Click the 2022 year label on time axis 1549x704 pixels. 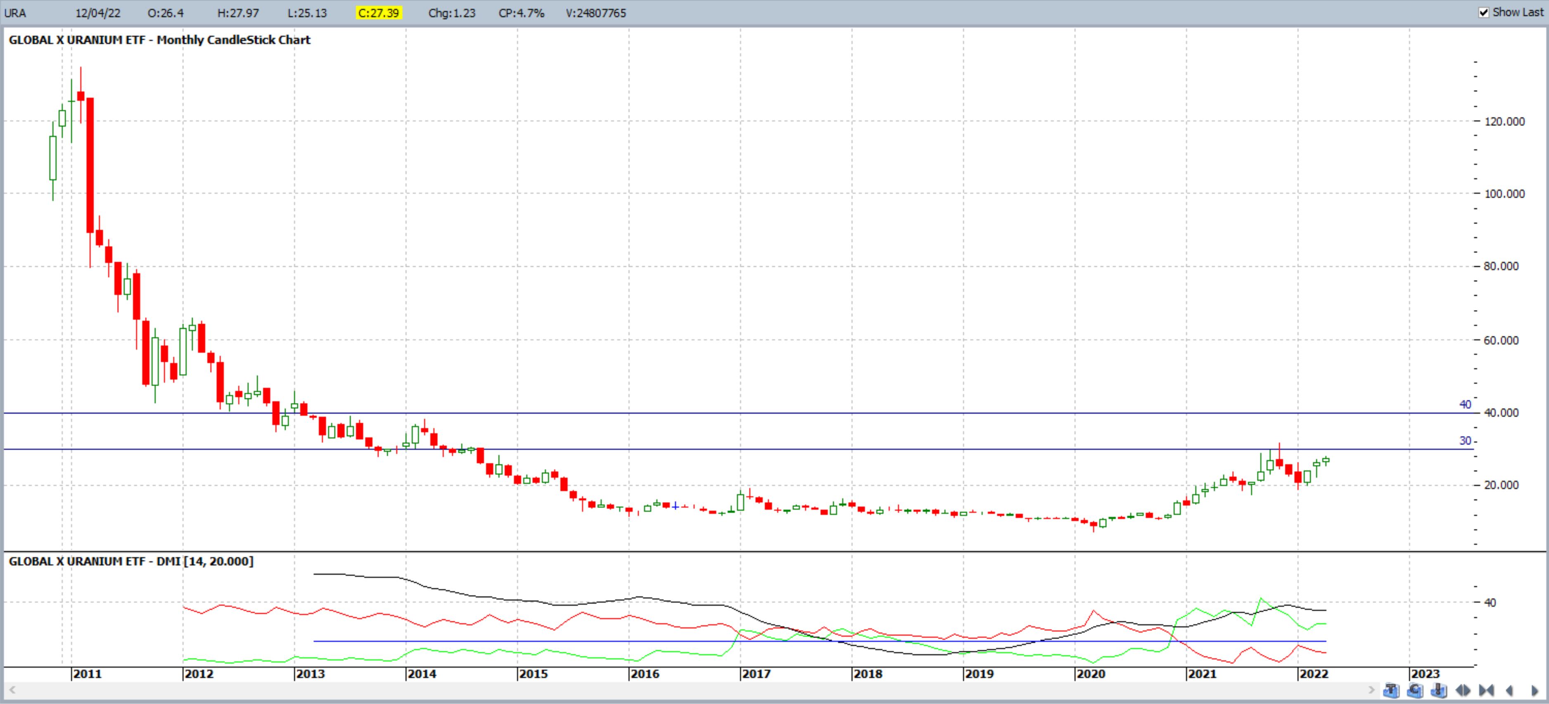(1314, 674)
